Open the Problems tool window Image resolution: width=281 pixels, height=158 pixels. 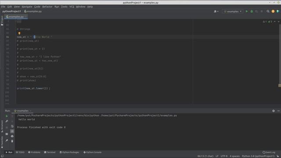34,152
